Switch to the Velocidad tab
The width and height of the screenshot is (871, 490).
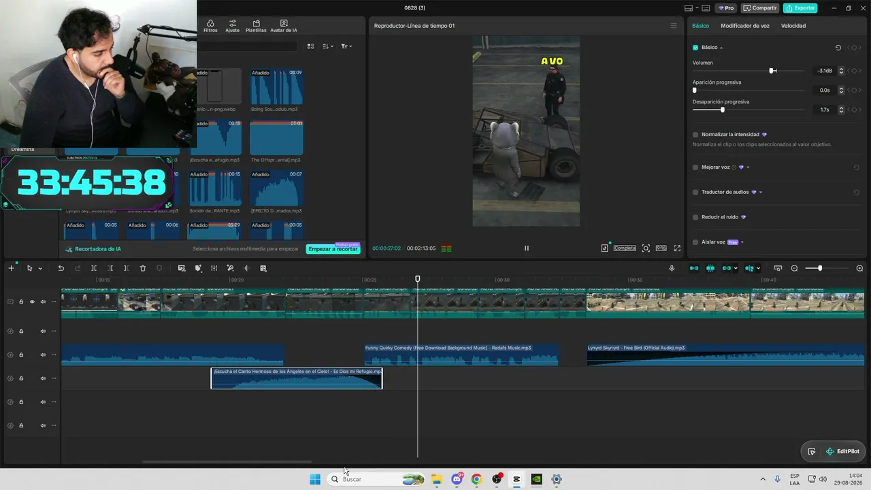point(793,26)
